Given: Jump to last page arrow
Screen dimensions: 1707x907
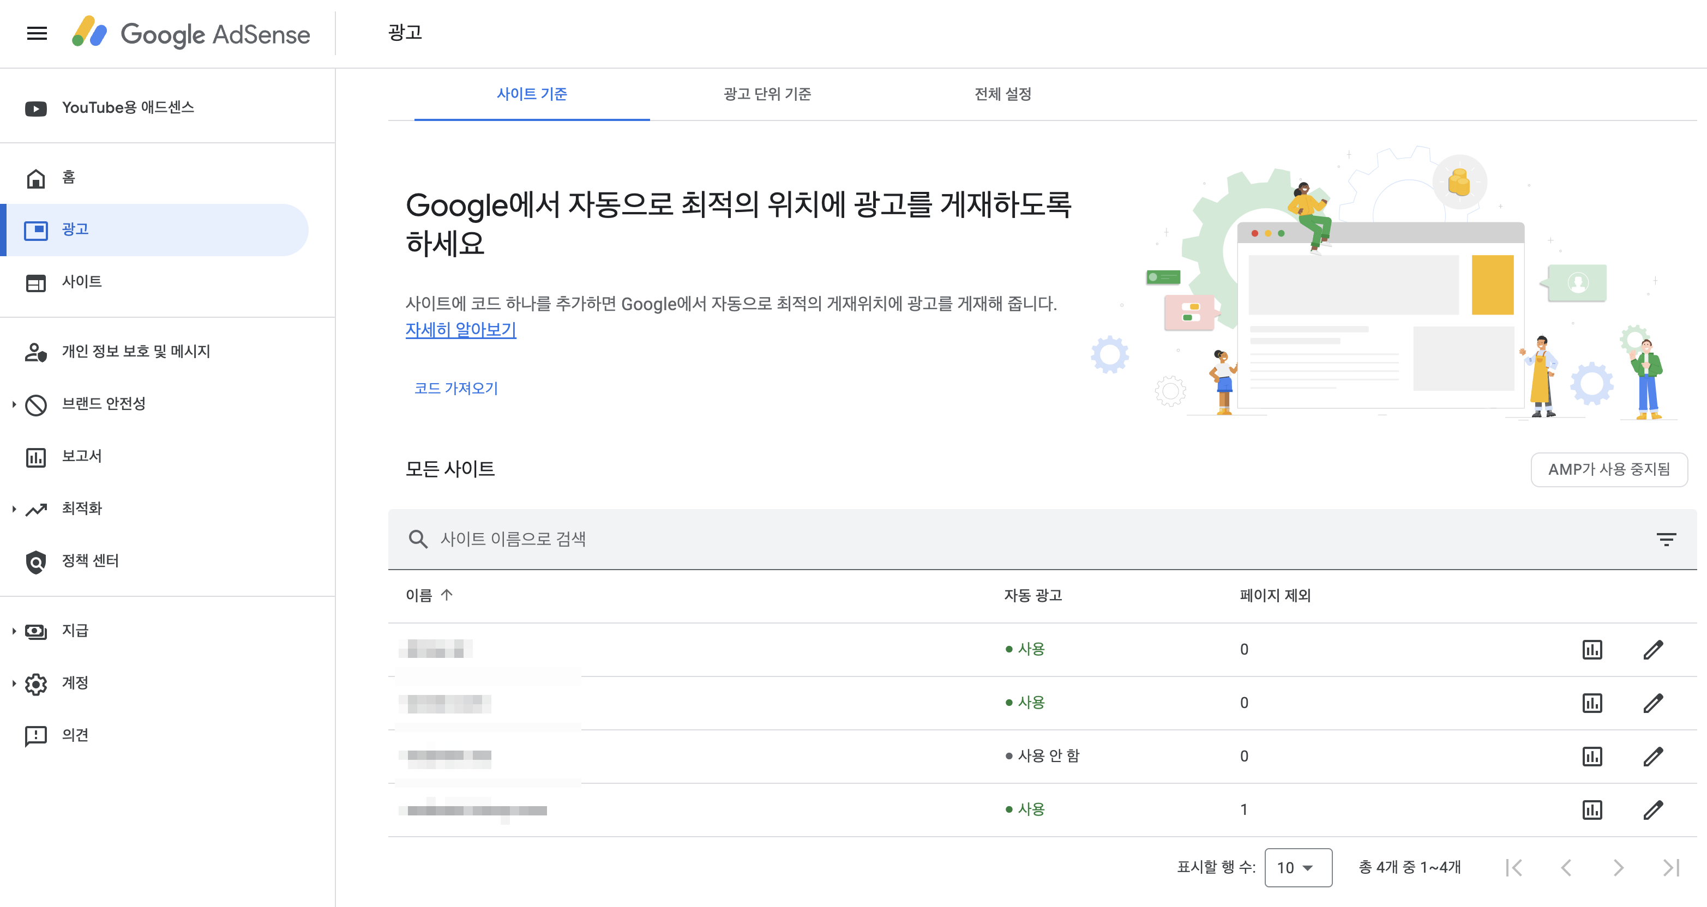Looking at the screenshot, I should pyautogui.click(x=1670, y=867).
